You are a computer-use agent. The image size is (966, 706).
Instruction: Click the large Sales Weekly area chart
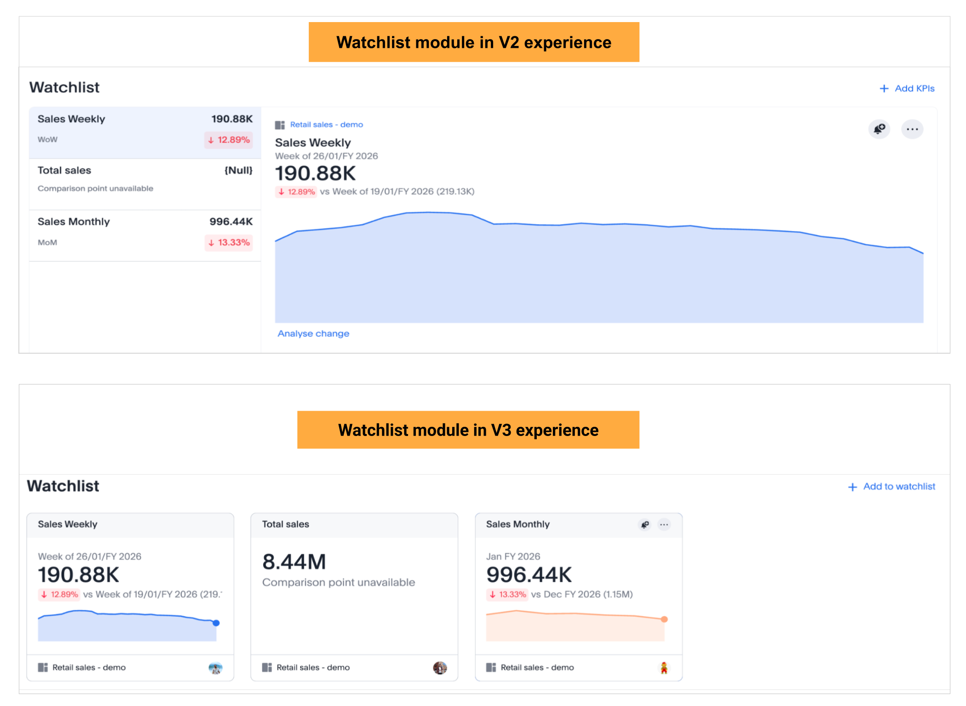pos(597,276)
